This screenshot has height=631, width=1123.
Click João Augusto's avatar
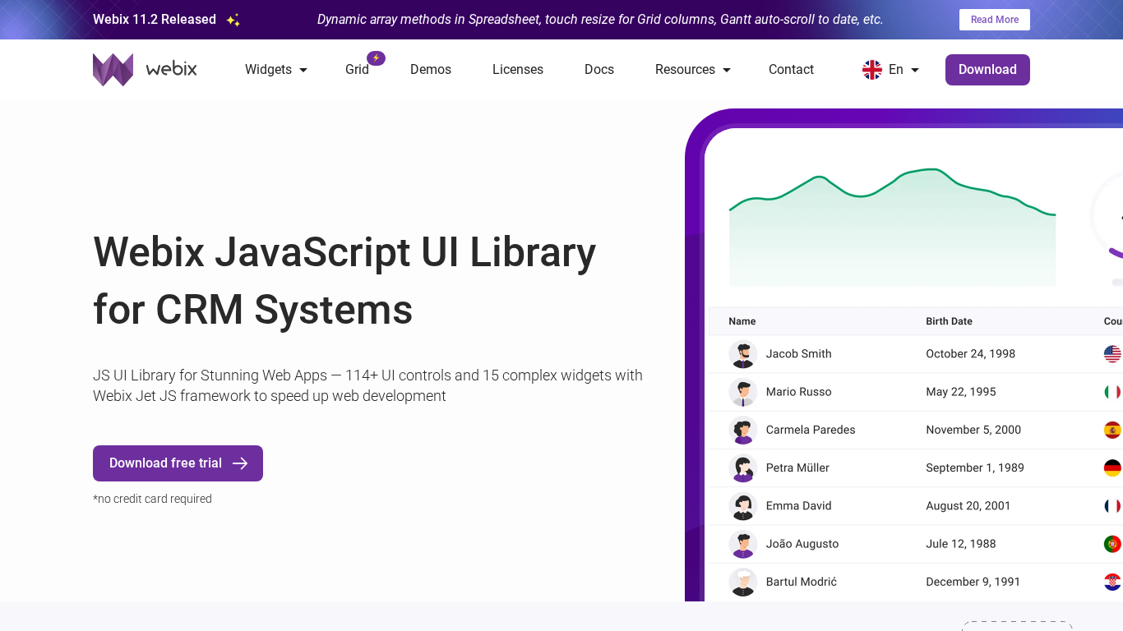click(x=743, y=544)
